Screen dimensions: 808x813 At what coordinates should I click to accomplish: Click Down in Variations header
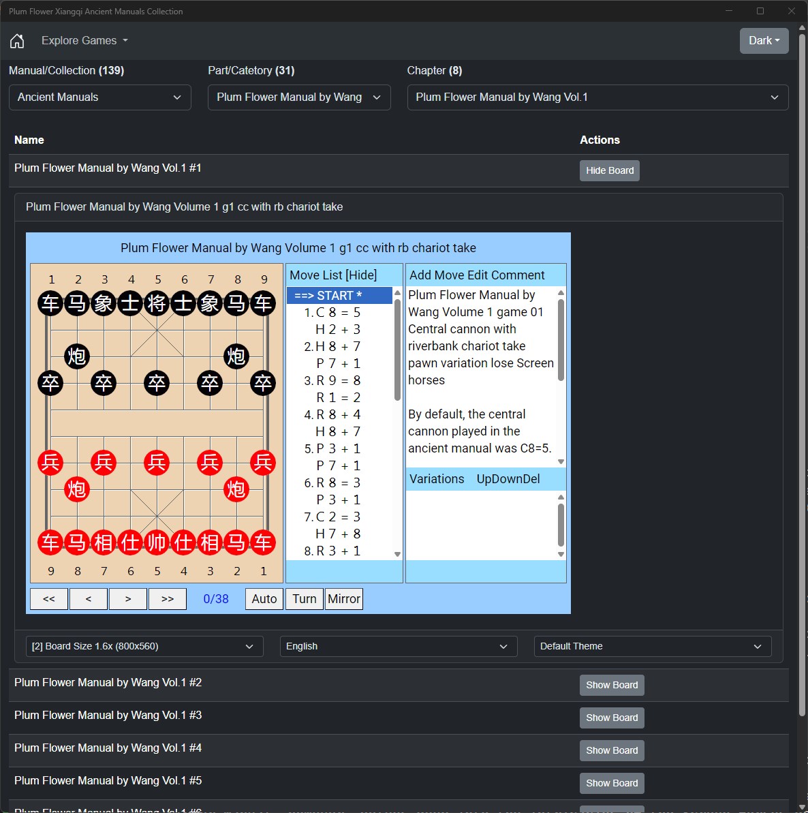pos(506,479)
